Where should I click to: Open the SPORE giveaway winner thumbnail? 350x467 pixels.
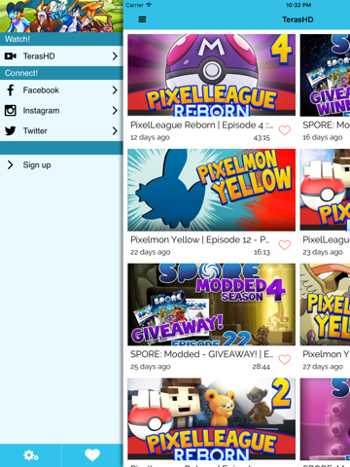coord(325,75)
